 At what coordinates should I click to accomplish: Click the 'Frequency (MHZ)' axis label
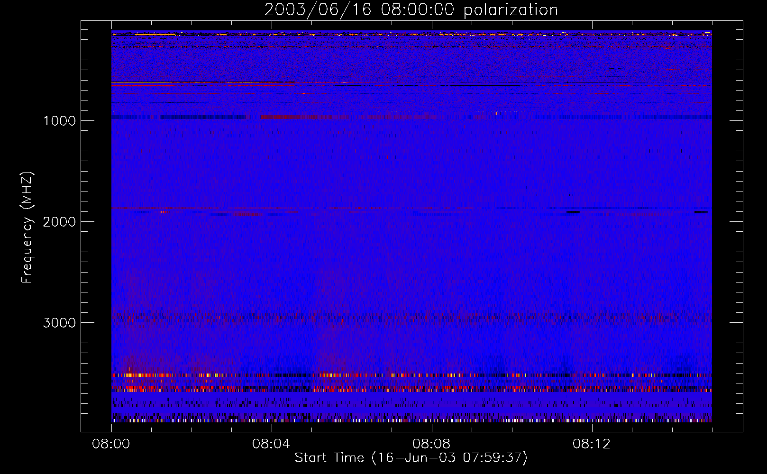click(x=27, y=228)
